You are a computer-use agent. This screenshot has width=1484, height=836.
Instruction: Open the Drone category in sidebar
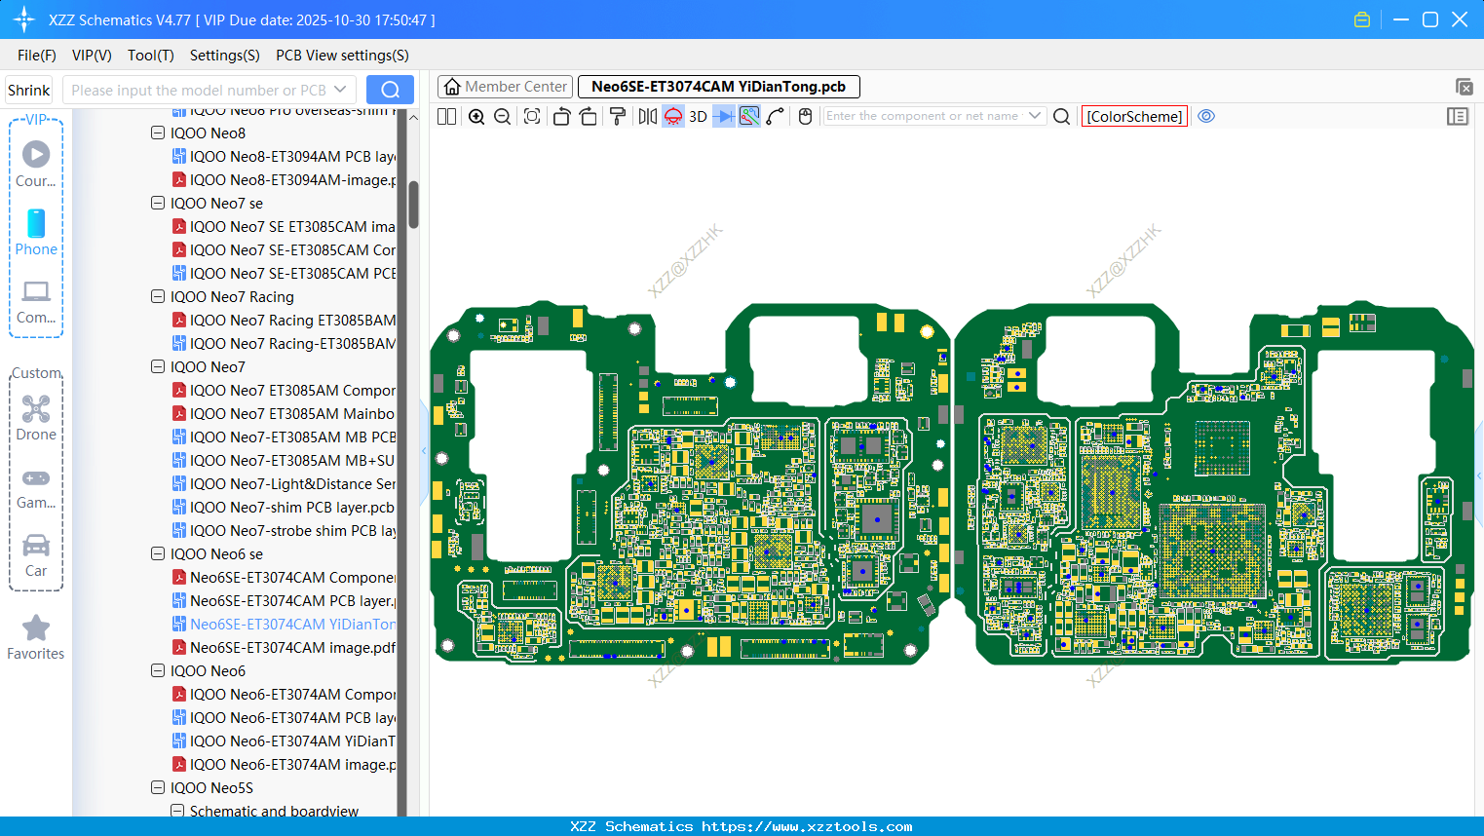36,418
